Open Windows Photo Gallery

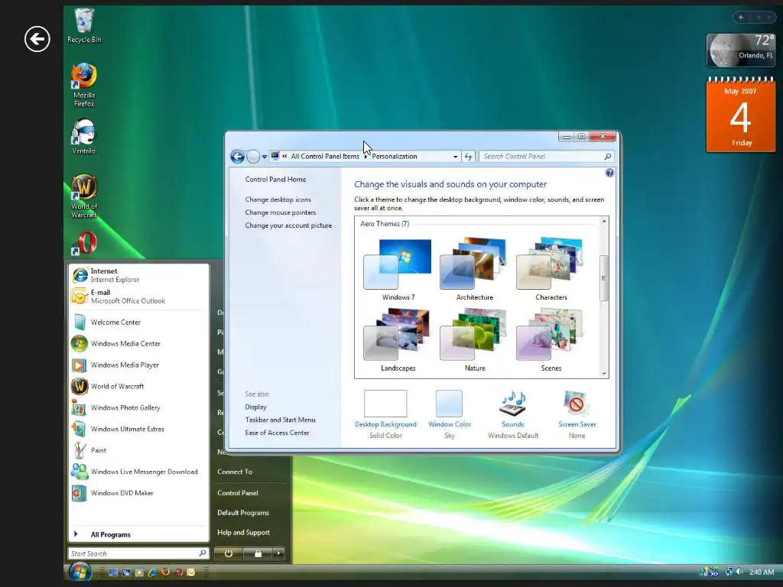139,408
